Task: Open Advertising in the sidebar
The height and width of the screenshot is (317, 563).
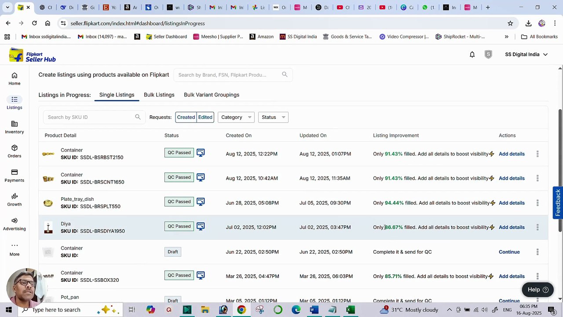Action: point(15,224)
